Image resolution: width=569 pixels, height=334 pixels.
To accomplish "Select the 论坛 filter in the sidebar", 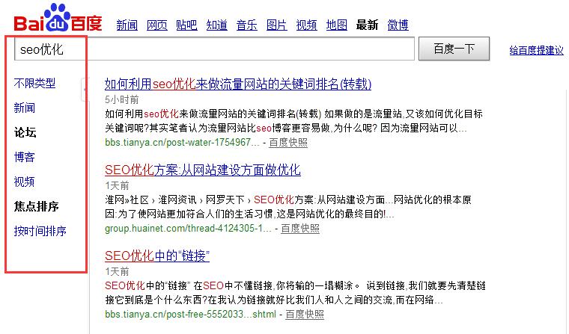I will pyautogui.click(x=25, y=132).
